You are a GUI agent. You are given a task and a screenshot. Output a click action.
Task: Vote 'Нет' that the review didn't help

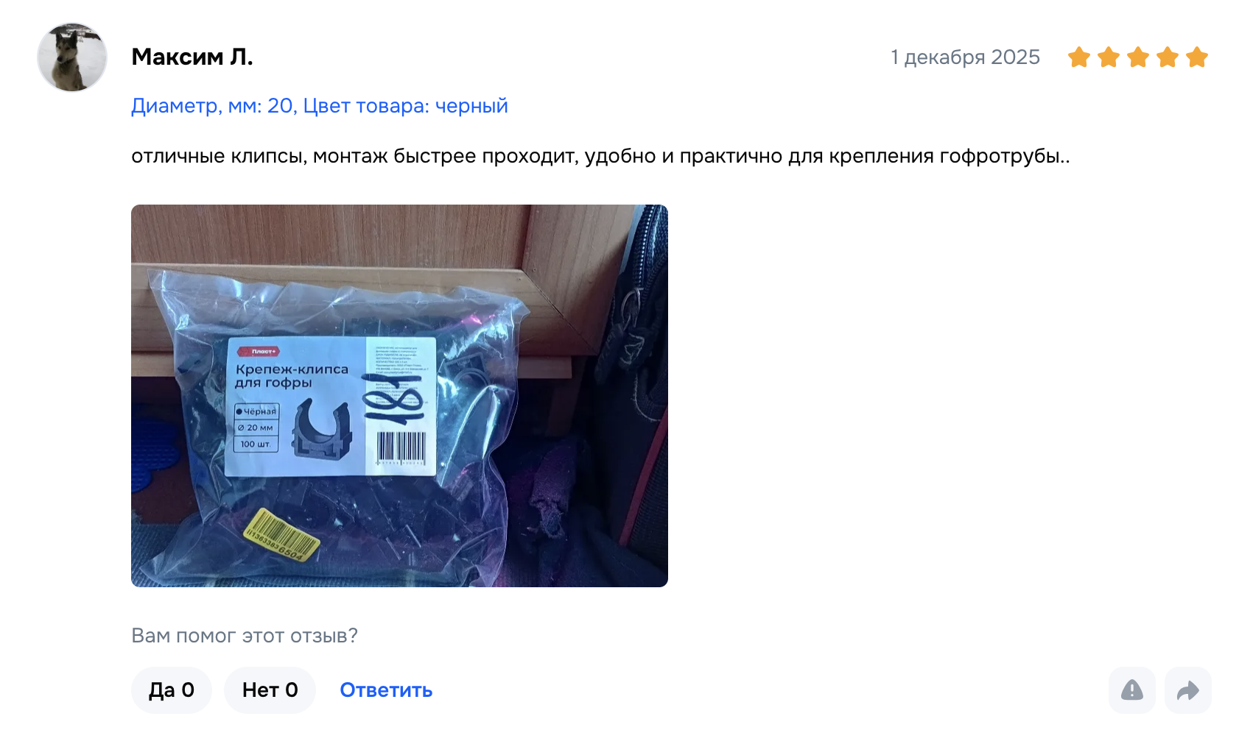point(270,690)
